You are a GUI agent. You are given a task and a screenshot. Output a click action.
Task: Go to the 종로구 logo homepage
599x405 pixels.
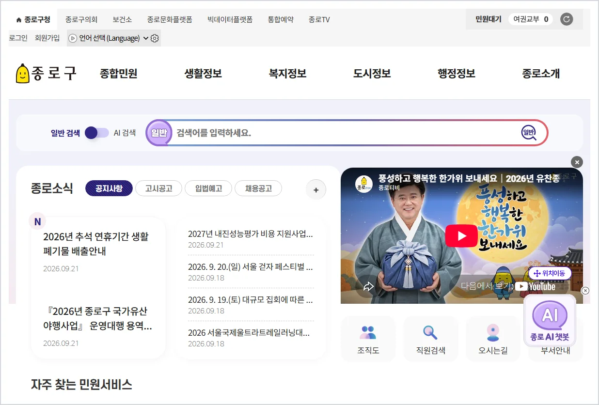click(46, 73)
